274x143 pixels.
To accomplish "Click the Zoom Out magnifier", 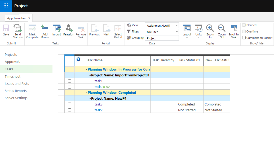I will click(222, 28).
